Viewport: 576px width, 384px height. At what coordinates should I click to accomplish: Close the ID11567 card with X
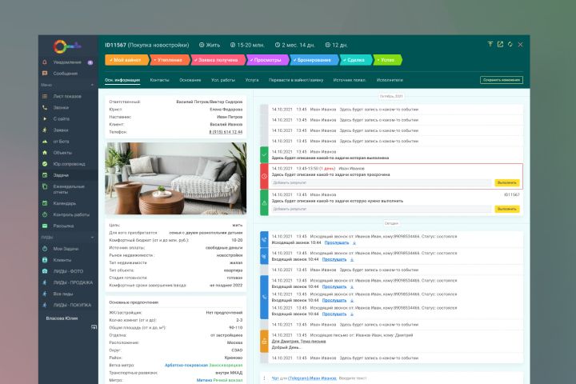(520, 45)
